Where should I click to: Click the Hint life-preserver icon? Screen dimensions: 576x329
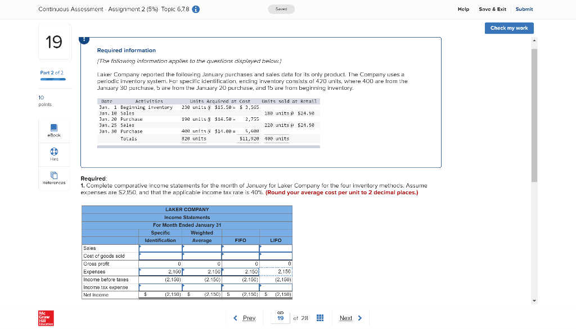(53, 152)
